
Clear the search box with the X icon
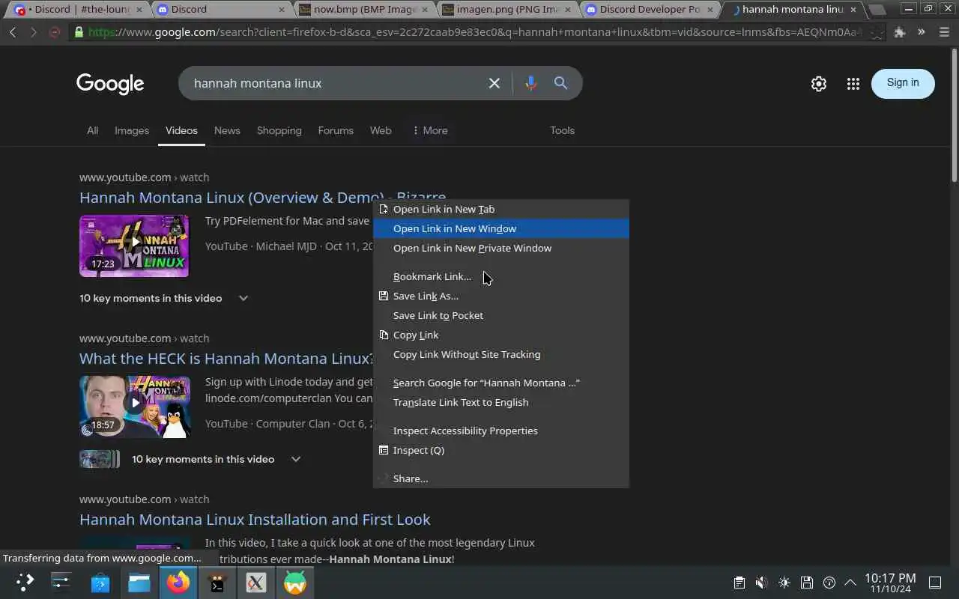[x=494, y=83]
